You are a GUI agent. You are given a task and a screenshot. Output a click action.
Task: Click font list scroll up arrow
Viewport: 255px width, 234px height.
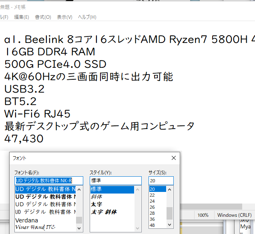79,190
